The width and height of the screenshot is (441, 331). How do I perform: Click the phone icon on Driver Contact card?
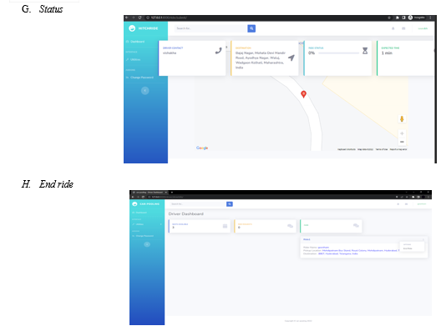point(219,51)
